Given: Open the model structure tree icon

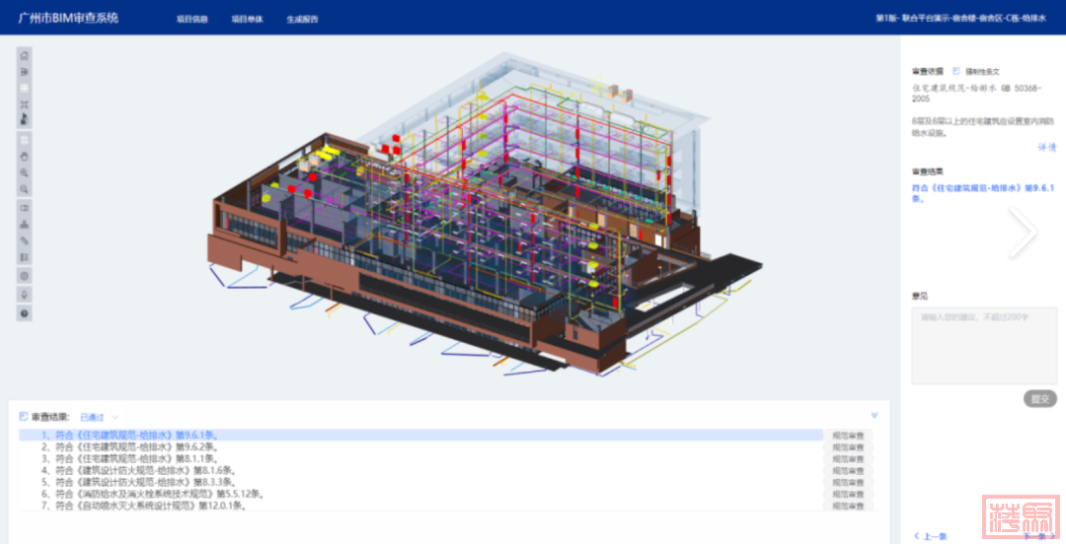Looking at the screenshot, I should [25, 225].
